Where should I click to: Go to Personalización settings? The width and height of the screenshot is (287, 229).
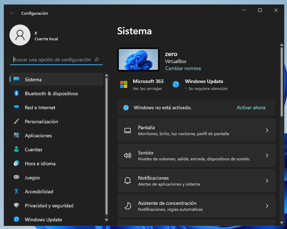pyautogui.click(x=56, y=121)
